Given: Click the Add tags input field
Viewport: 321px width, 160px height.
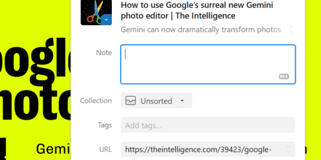Looking at the screenshot, I should pyautogui.click(x=208, y=125).
